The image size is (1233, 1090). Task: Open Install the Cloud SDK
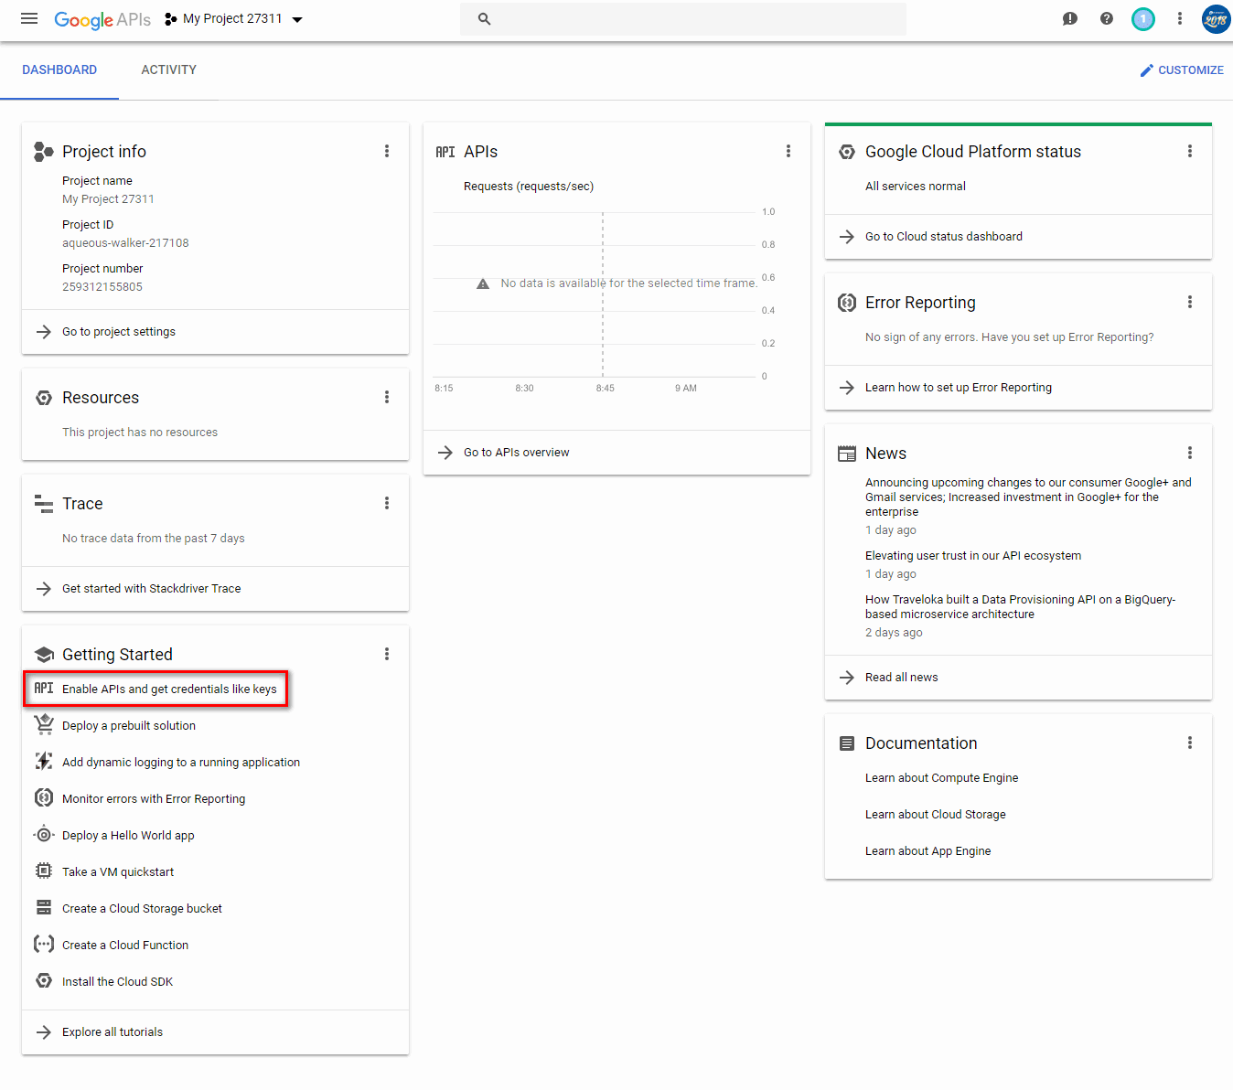coord(117,982)
